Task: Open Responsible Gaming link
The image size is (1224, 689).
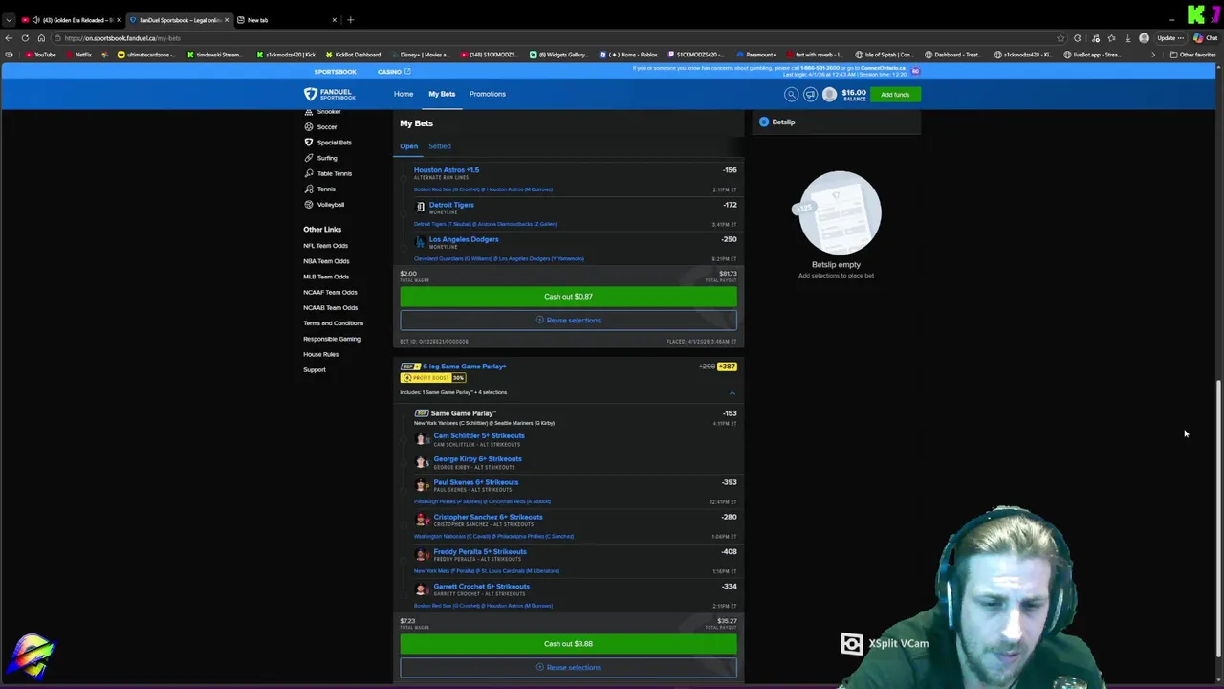Action: click(332, 339)
